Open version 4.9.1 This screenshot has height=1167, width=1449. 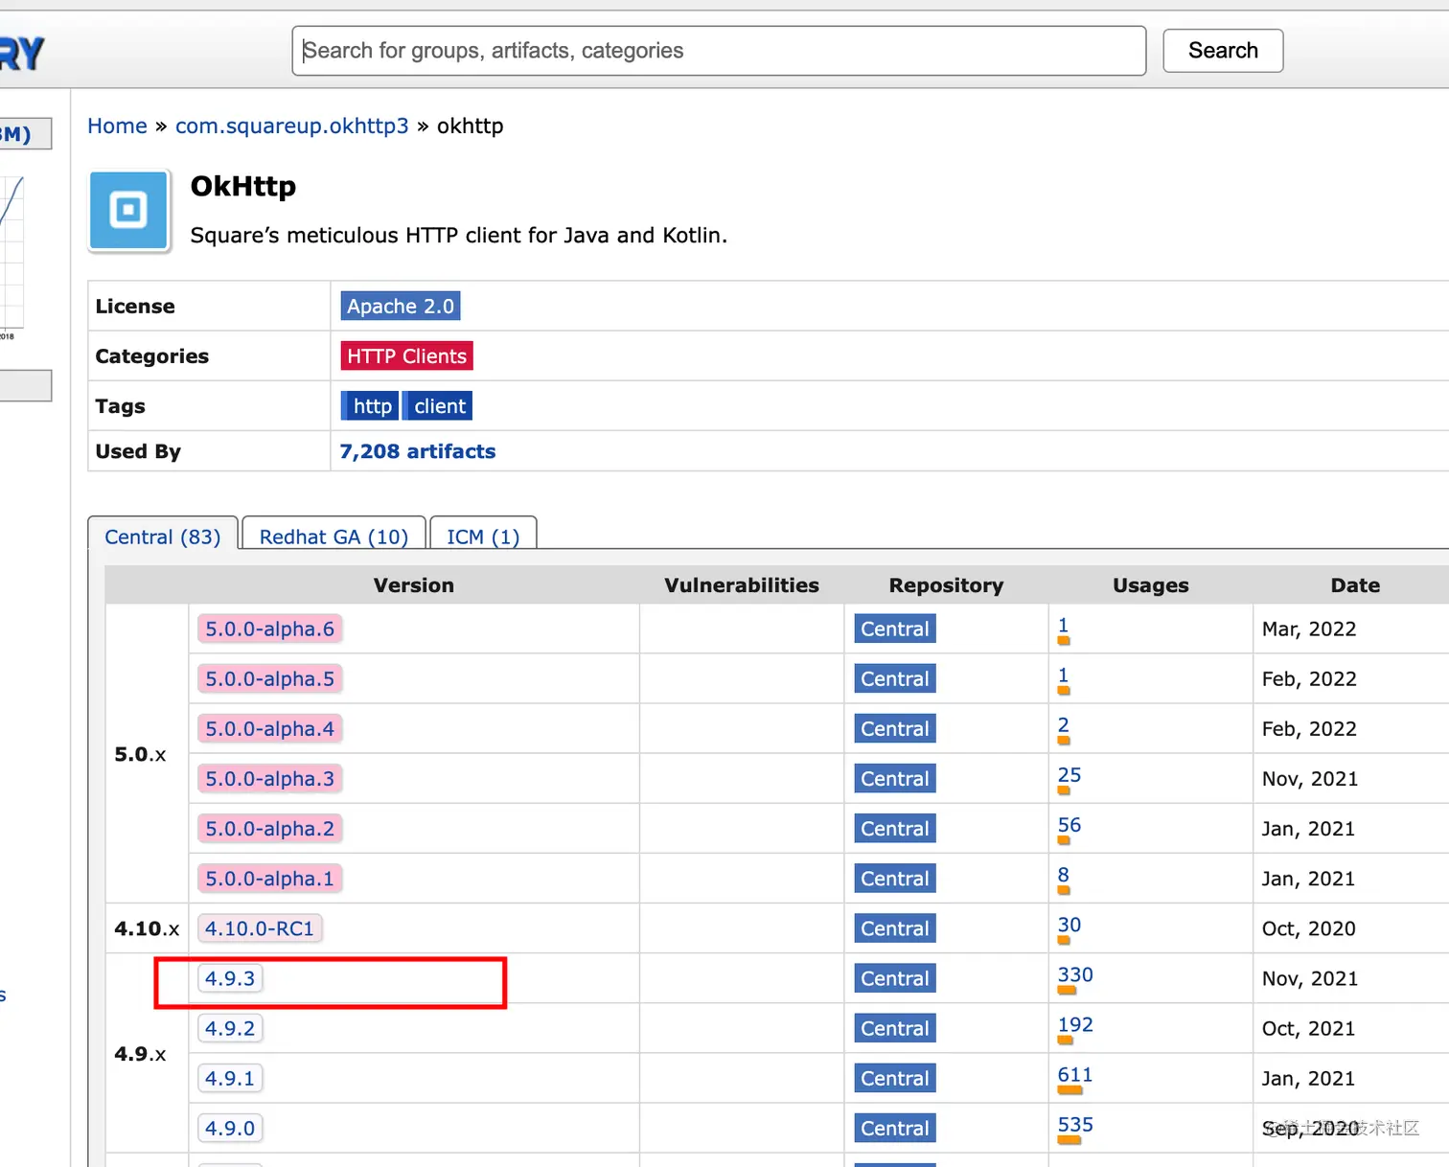230,1078
